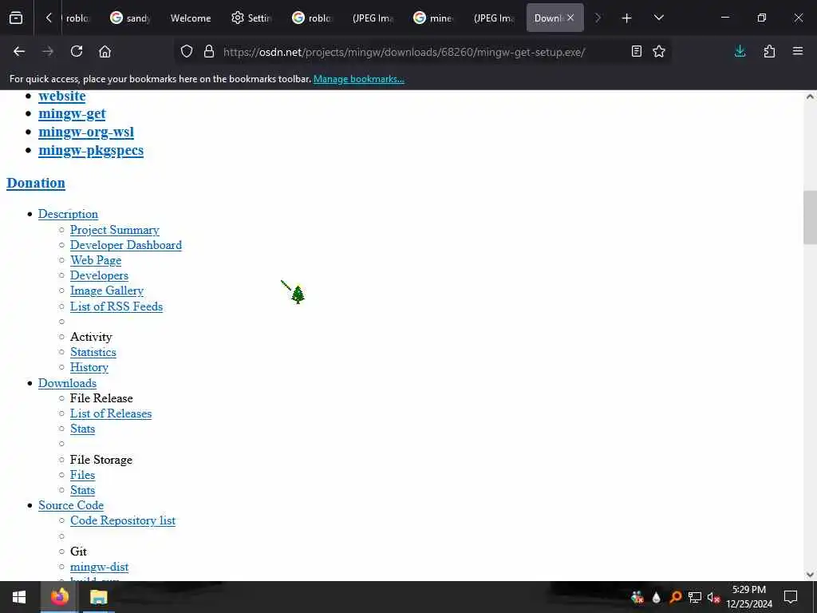Viewport: 817px width, 613px height.
Task: Open a new tab with plus button
Action: (627, 18)
